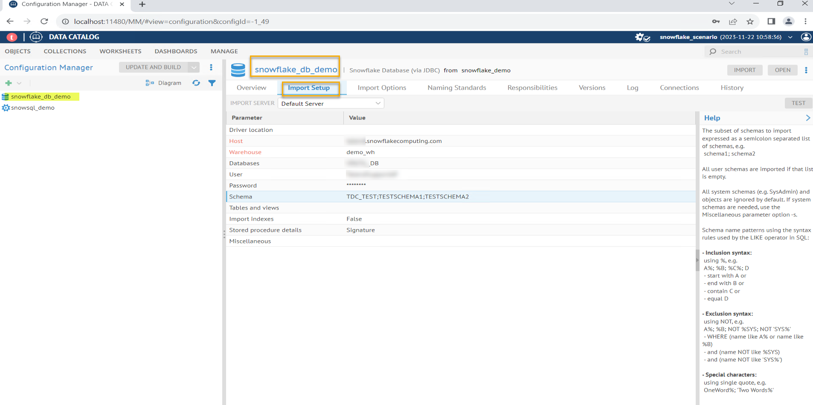Open the Import Server dropdown
Image resolution: width=813 pixels, height=405 pixels.
click(x=331, y=103)
